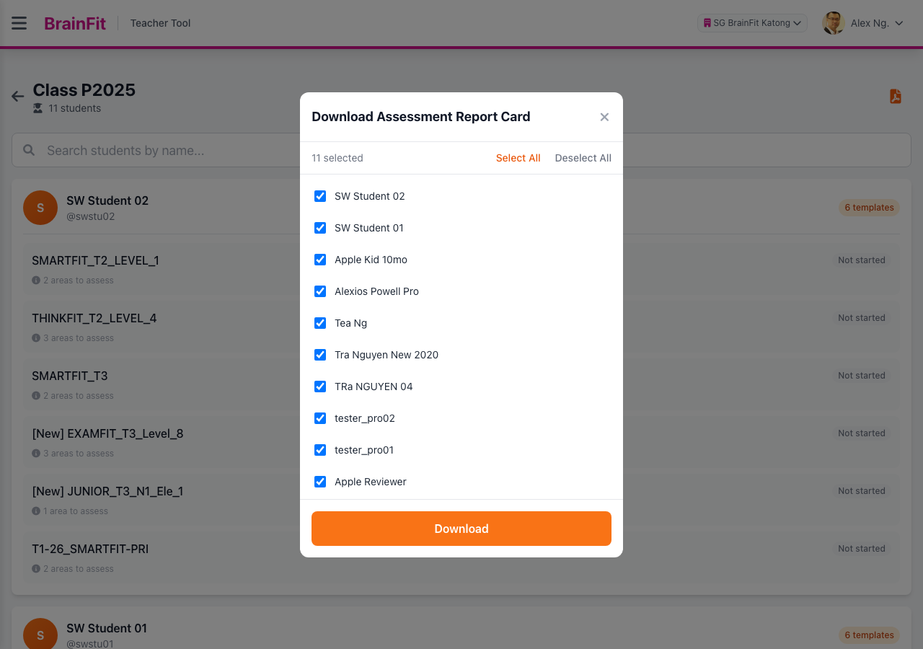Click the Deselect All link
This screenshot has width=923, height=649.
[x=583, y=158]
